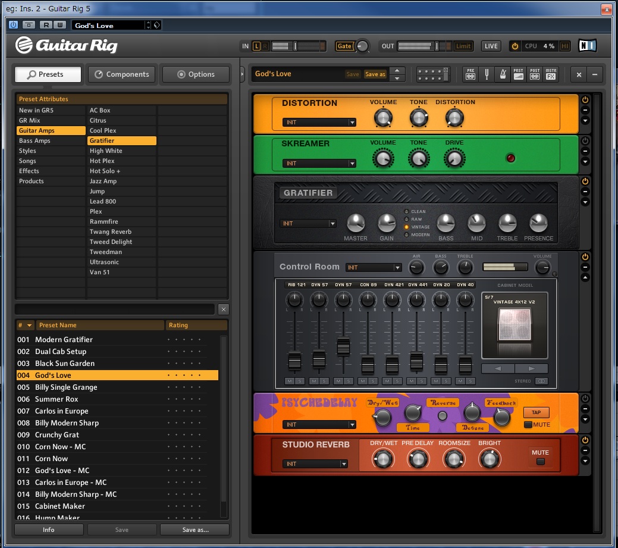The image size is (618, 548).
Task: Click the NI logo icon
Action: click(x=587, y=46)
